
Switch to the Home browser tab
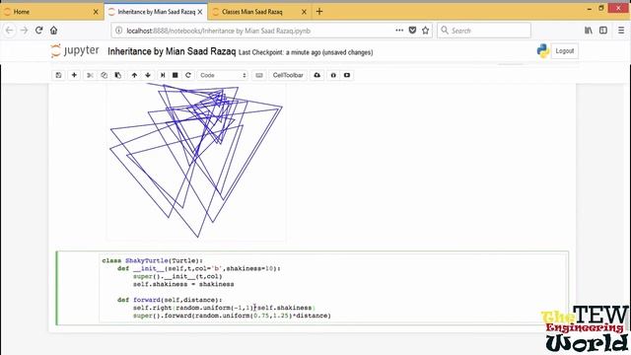pos(49,12)
